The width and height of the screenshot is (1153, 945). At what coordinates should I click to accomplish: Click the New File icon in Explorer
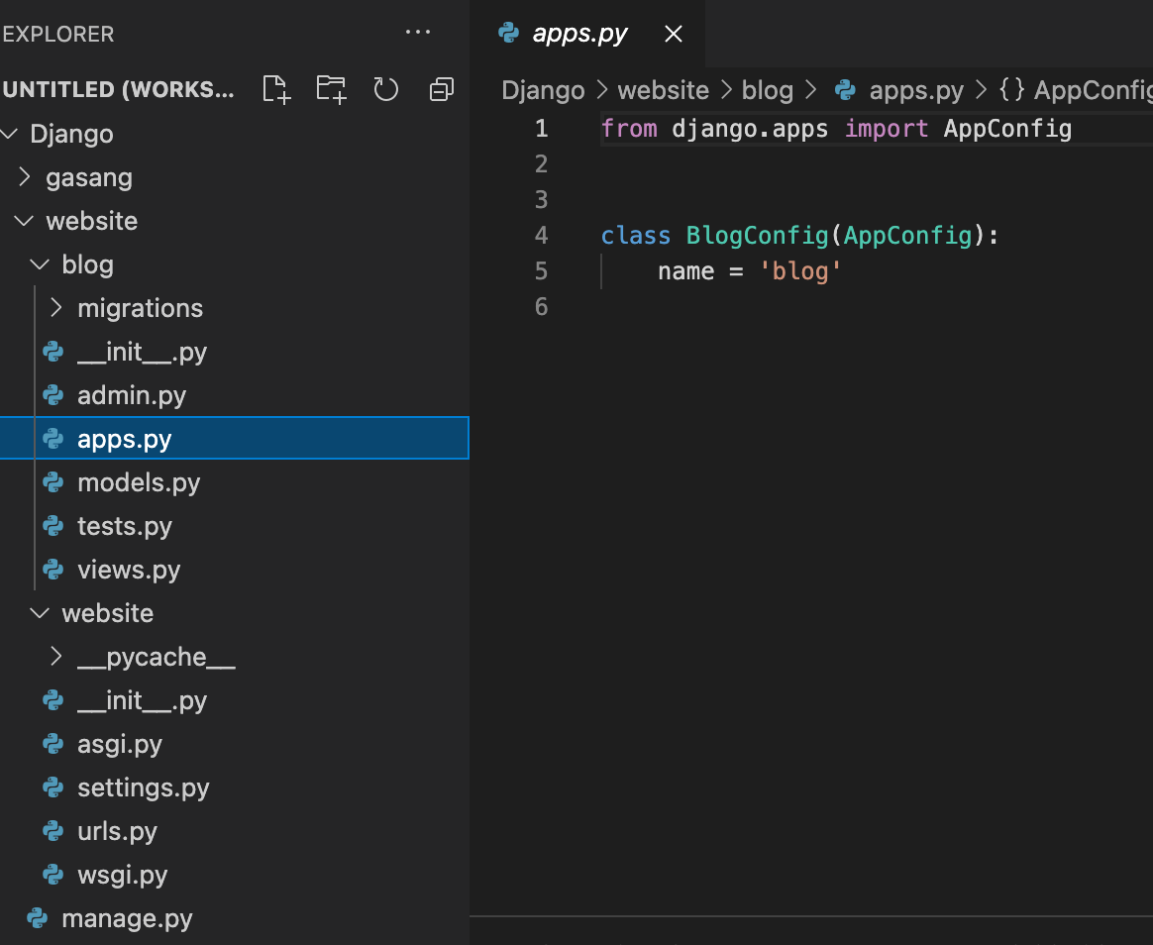click(276, 90)
